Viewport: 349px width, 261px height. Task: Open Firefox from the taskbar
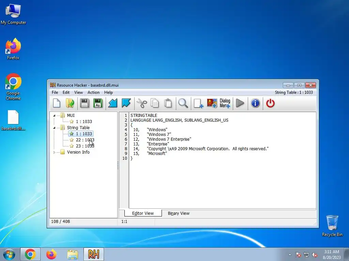51,254
